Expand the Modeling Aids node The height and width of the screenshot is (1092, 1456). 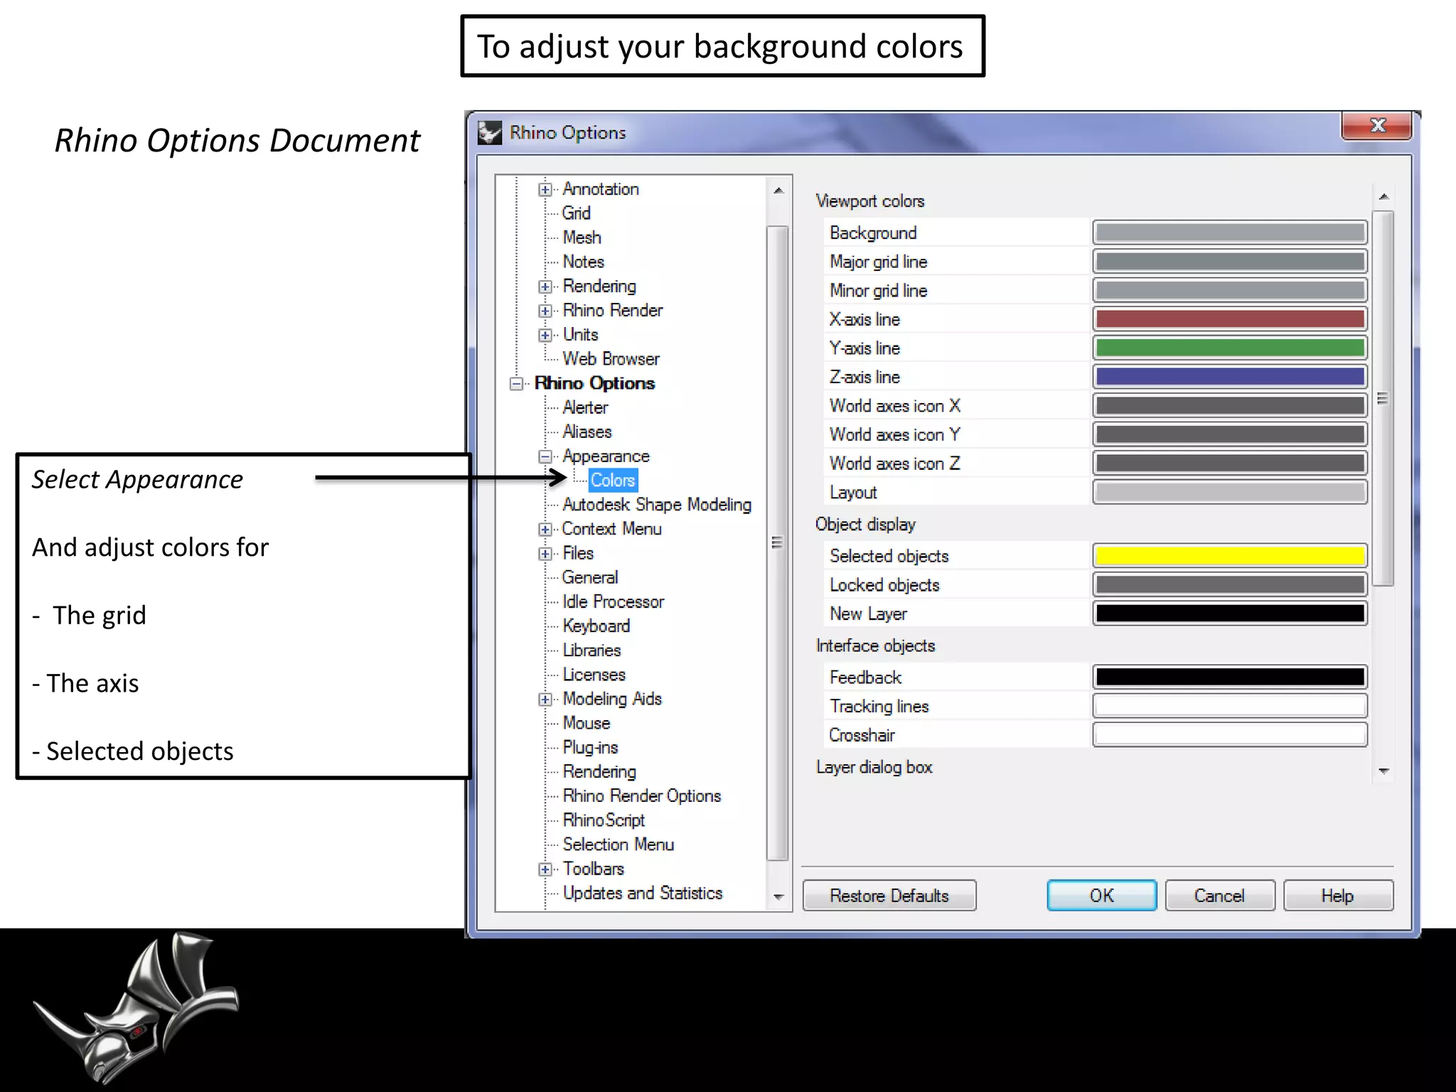pos(545,700)
